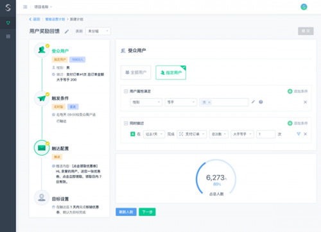This screenshot has width=321, height=232.
Task: Click the orange 推送 tag
Action: [x=57, y=157]
